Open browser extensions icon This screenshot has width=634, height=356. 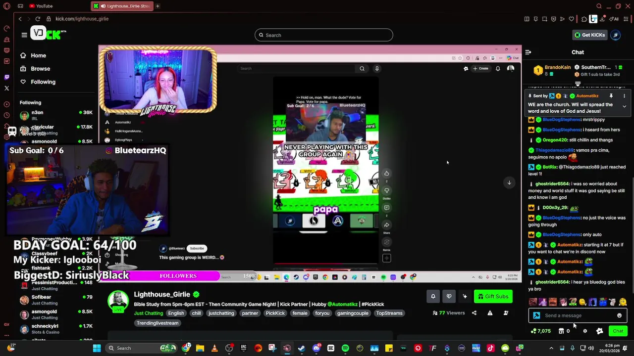coord(584,19)
